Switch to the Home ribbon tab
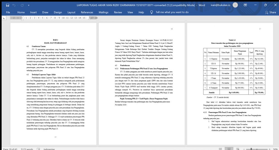This screenshot has width=279, height=150. tap(21, 12)
